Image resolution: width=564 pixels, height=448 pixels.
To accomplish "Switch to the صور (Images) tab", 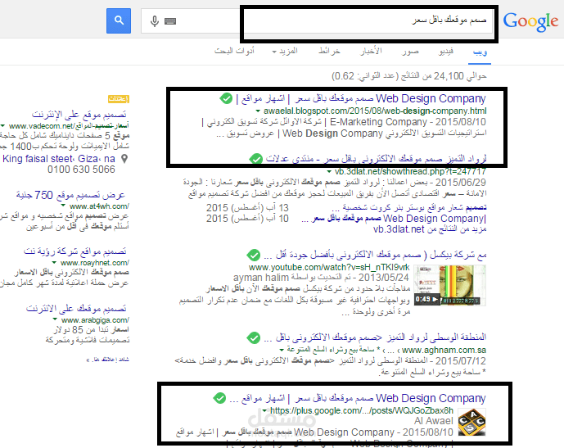I will click(410, 52).
